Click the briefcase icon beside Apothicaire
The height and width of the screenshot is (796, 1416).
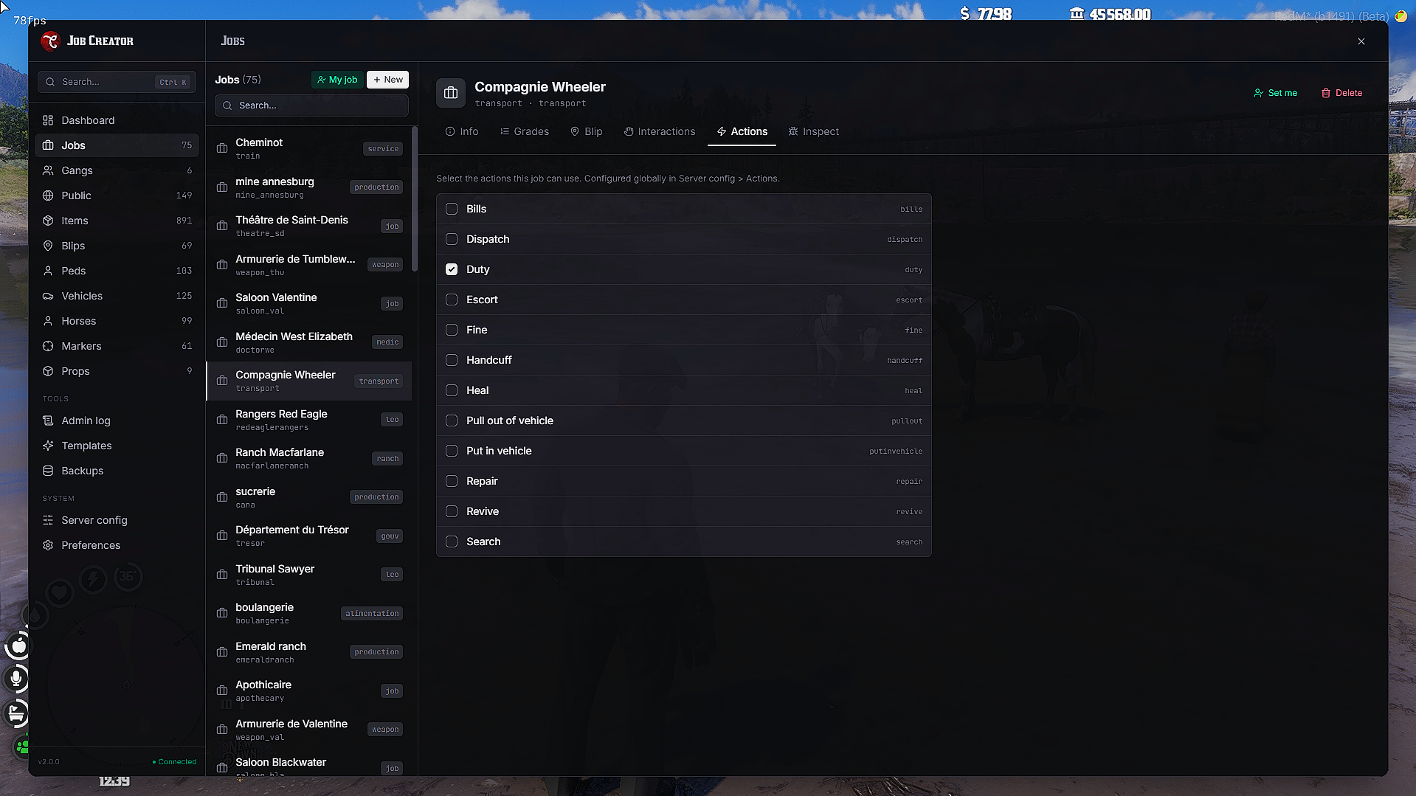click(222, 691)
